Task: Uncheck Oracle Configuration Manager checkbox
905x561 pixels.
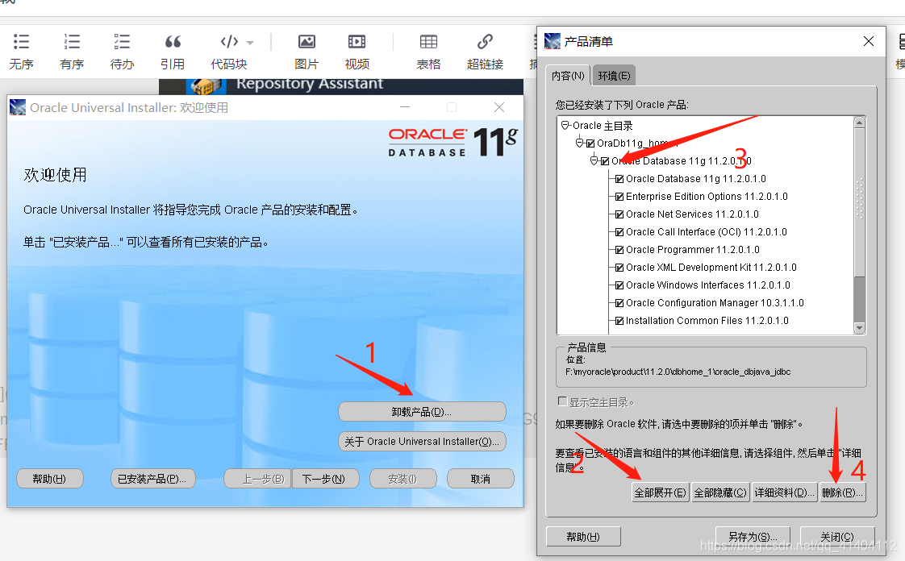Action: click(619, 303)
